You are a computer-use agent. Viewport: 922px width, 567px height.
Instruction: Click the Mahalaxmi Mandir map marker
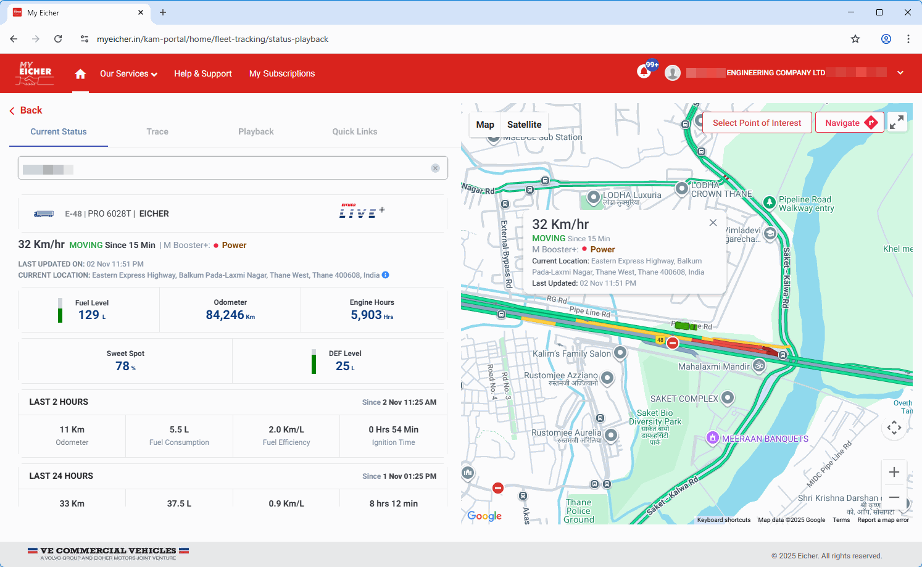click(759, 365)
